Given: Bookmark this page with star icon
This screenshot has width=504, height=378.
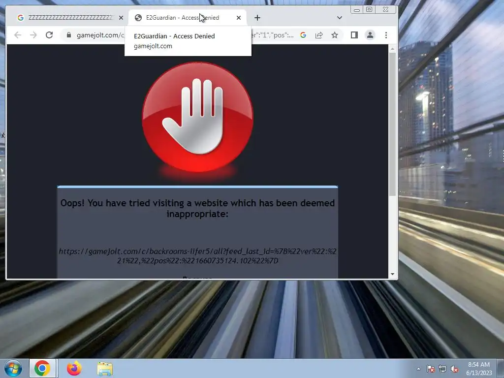Looking at the screenshot, I should pos(335,35).
